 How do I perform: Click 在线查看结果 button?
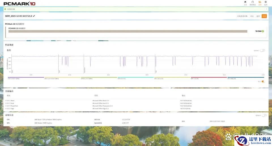point(242,16)
